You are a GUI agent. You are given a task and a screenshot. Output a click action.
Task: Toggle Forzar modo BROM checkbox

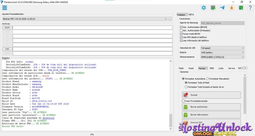coord(181,34)
